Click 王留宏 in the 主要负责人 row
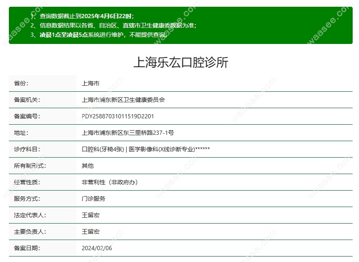This screenshot has width=359, height=262. [91, 232]
